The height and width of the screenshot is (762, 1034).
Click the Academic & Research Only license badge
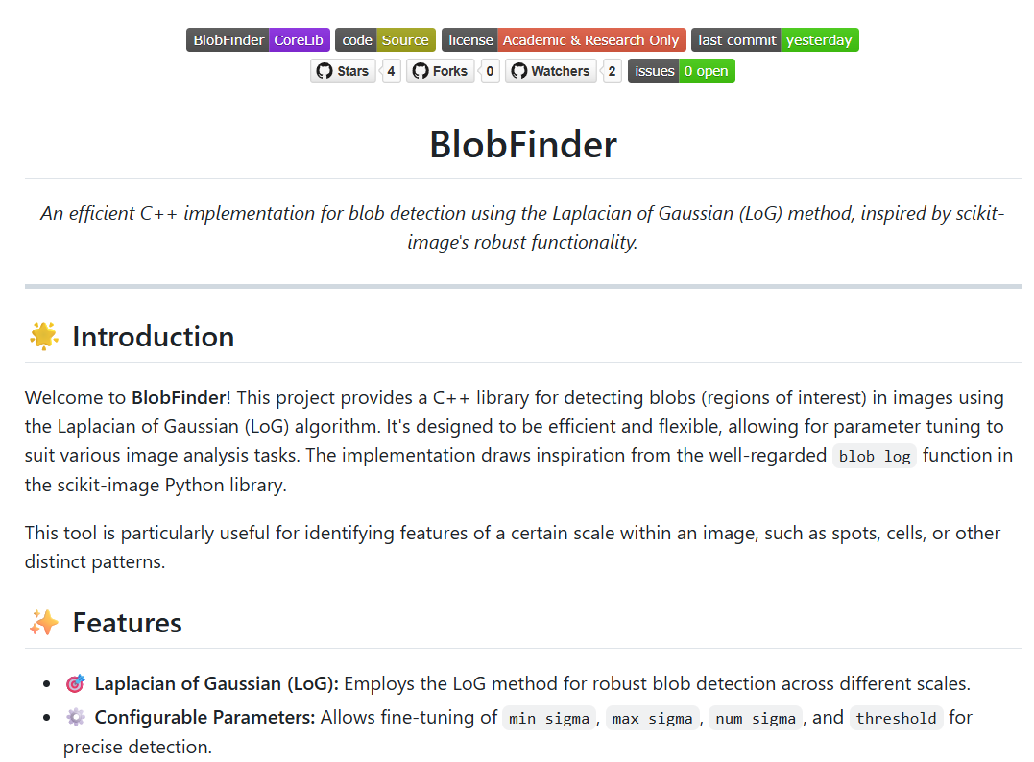coord(564,40)
